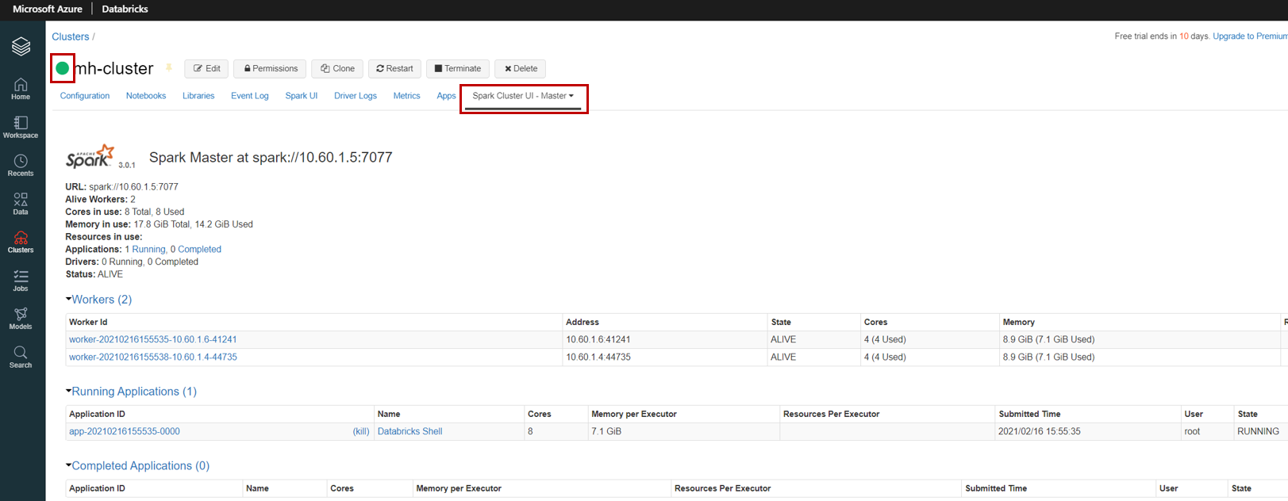Open worker-20210216155538-10.60.1.4-44735

click(153, 358)
